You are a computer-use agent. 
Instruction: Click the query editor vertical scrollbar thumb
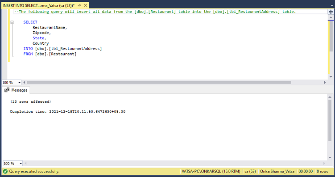(x=331, y=36)
